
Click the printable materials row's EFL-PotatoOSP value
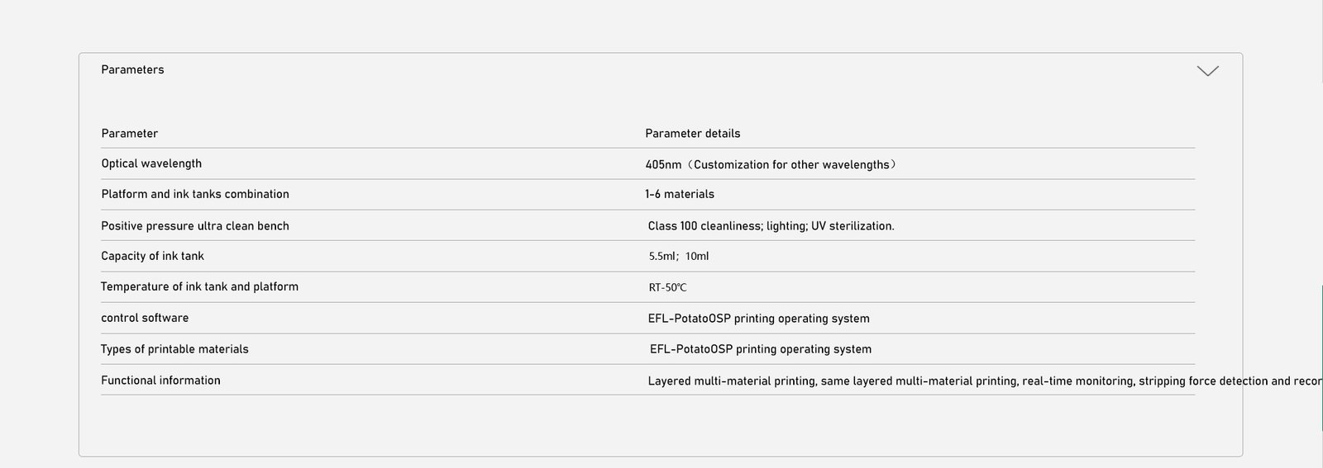(x=760, y=349)
